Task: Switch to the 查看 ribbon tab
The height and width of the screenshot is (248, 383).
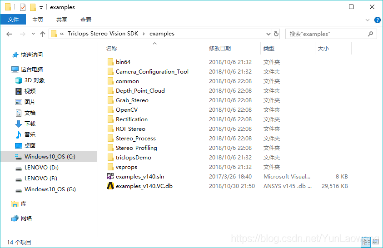Action: click(86, 20)
